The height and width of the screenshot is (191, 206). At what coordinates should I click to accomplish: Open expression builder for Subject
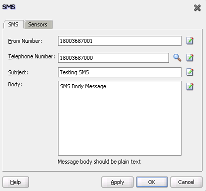click(x=190, y=72)
